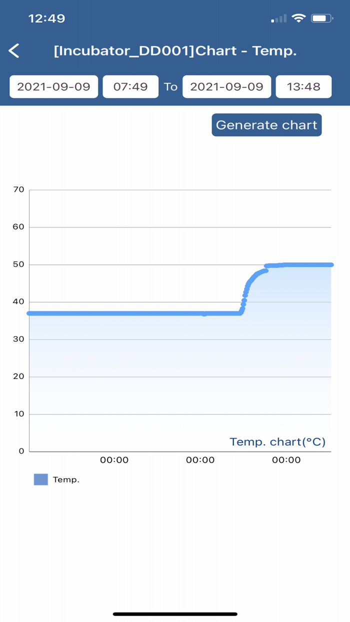The width and height of the screenshot is (350, 622).
Task: Tap the Incubator_DD001 chart title
Action: [175, 50]
